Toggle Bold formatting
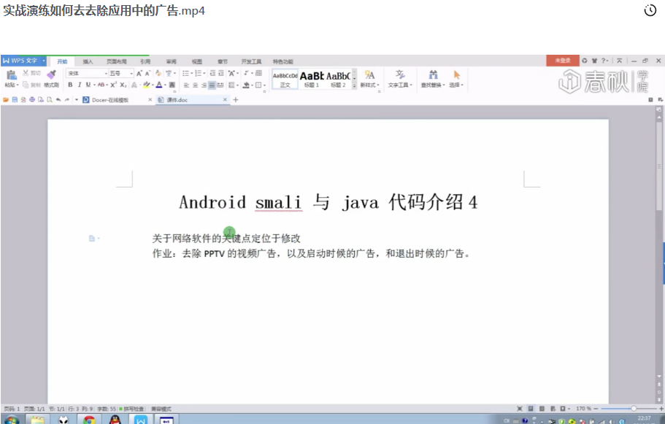The width and height of the screenshot is (665, 424). [70, 85]
